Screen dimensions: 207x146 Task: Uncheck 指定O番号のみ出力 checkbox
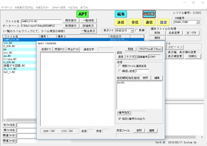click(120, 119)
